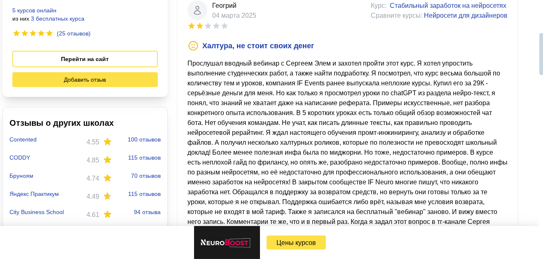
Task: Open the City Business School link
Action: 37,212
